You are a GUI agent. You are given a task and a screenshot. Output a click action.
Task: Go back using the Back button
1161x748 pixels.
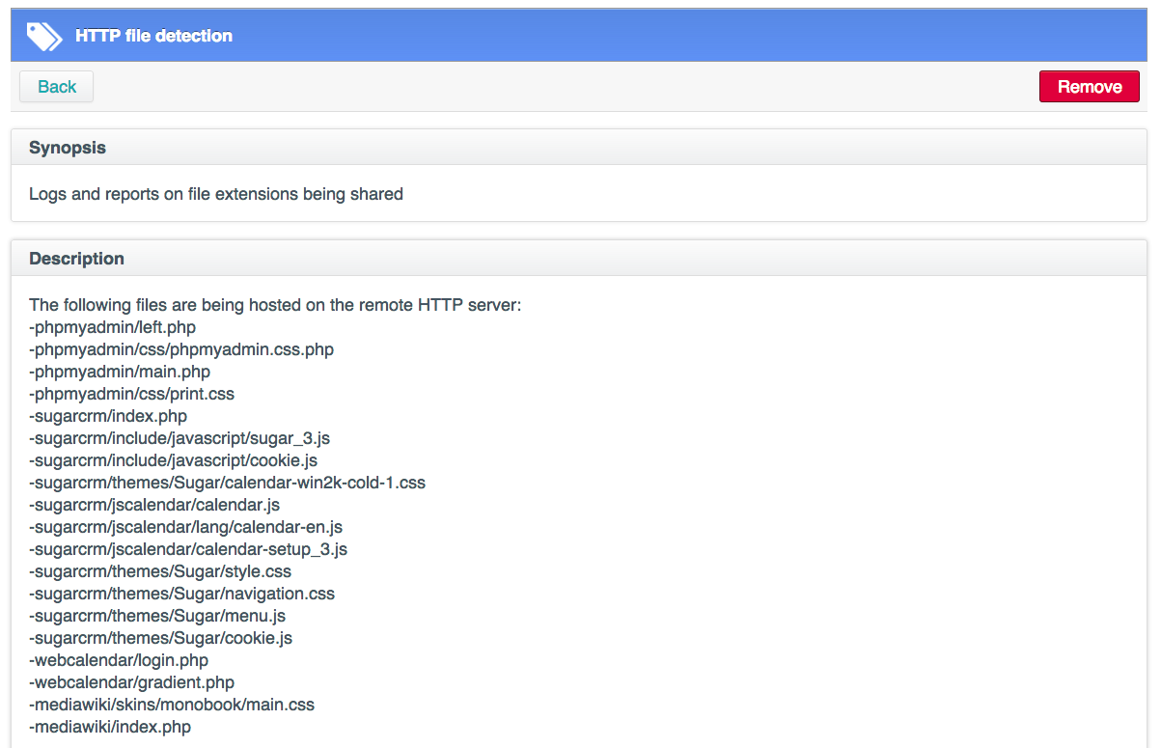57,87
